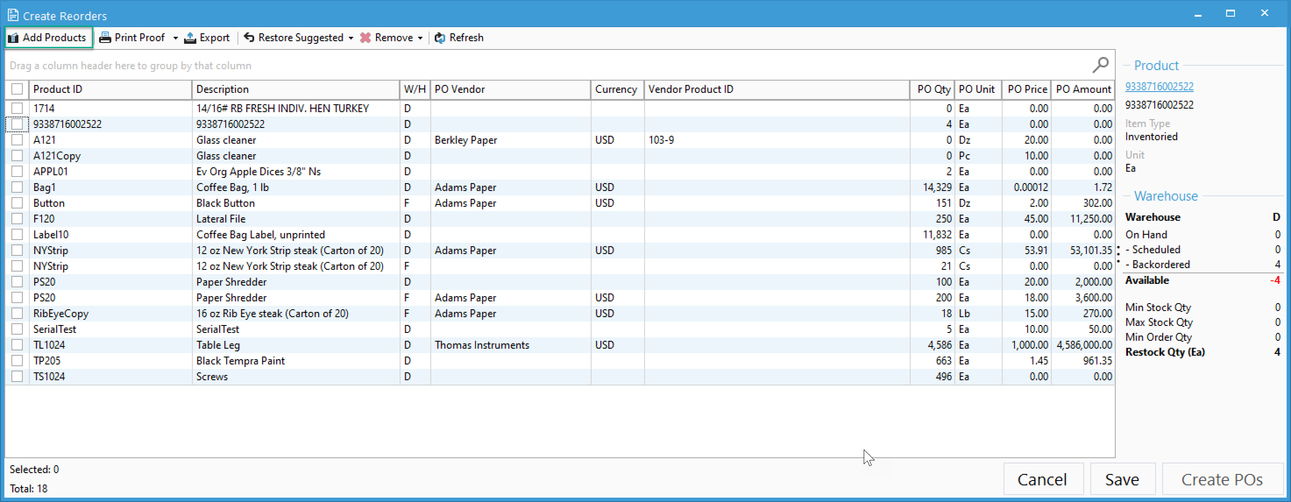This screenshot has height=502, width=1291.
Task: Select the checkbox next to TL1024
Action: 17,345
